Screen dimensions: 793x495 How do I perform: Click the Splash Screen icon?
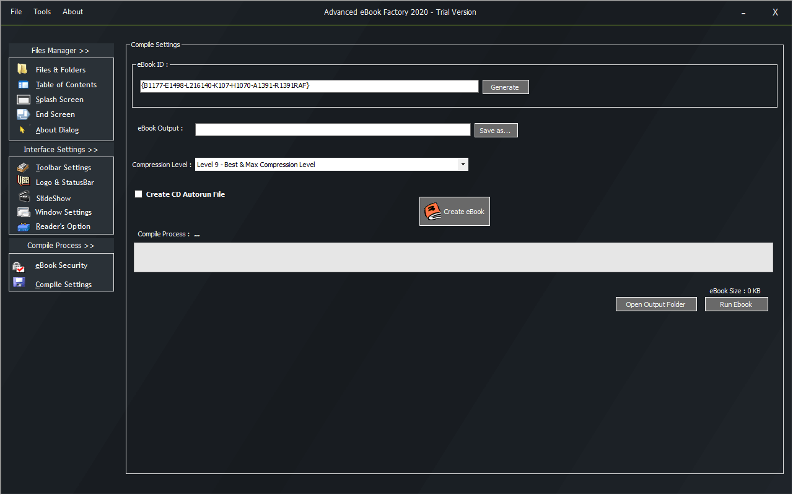pos(24,100)
